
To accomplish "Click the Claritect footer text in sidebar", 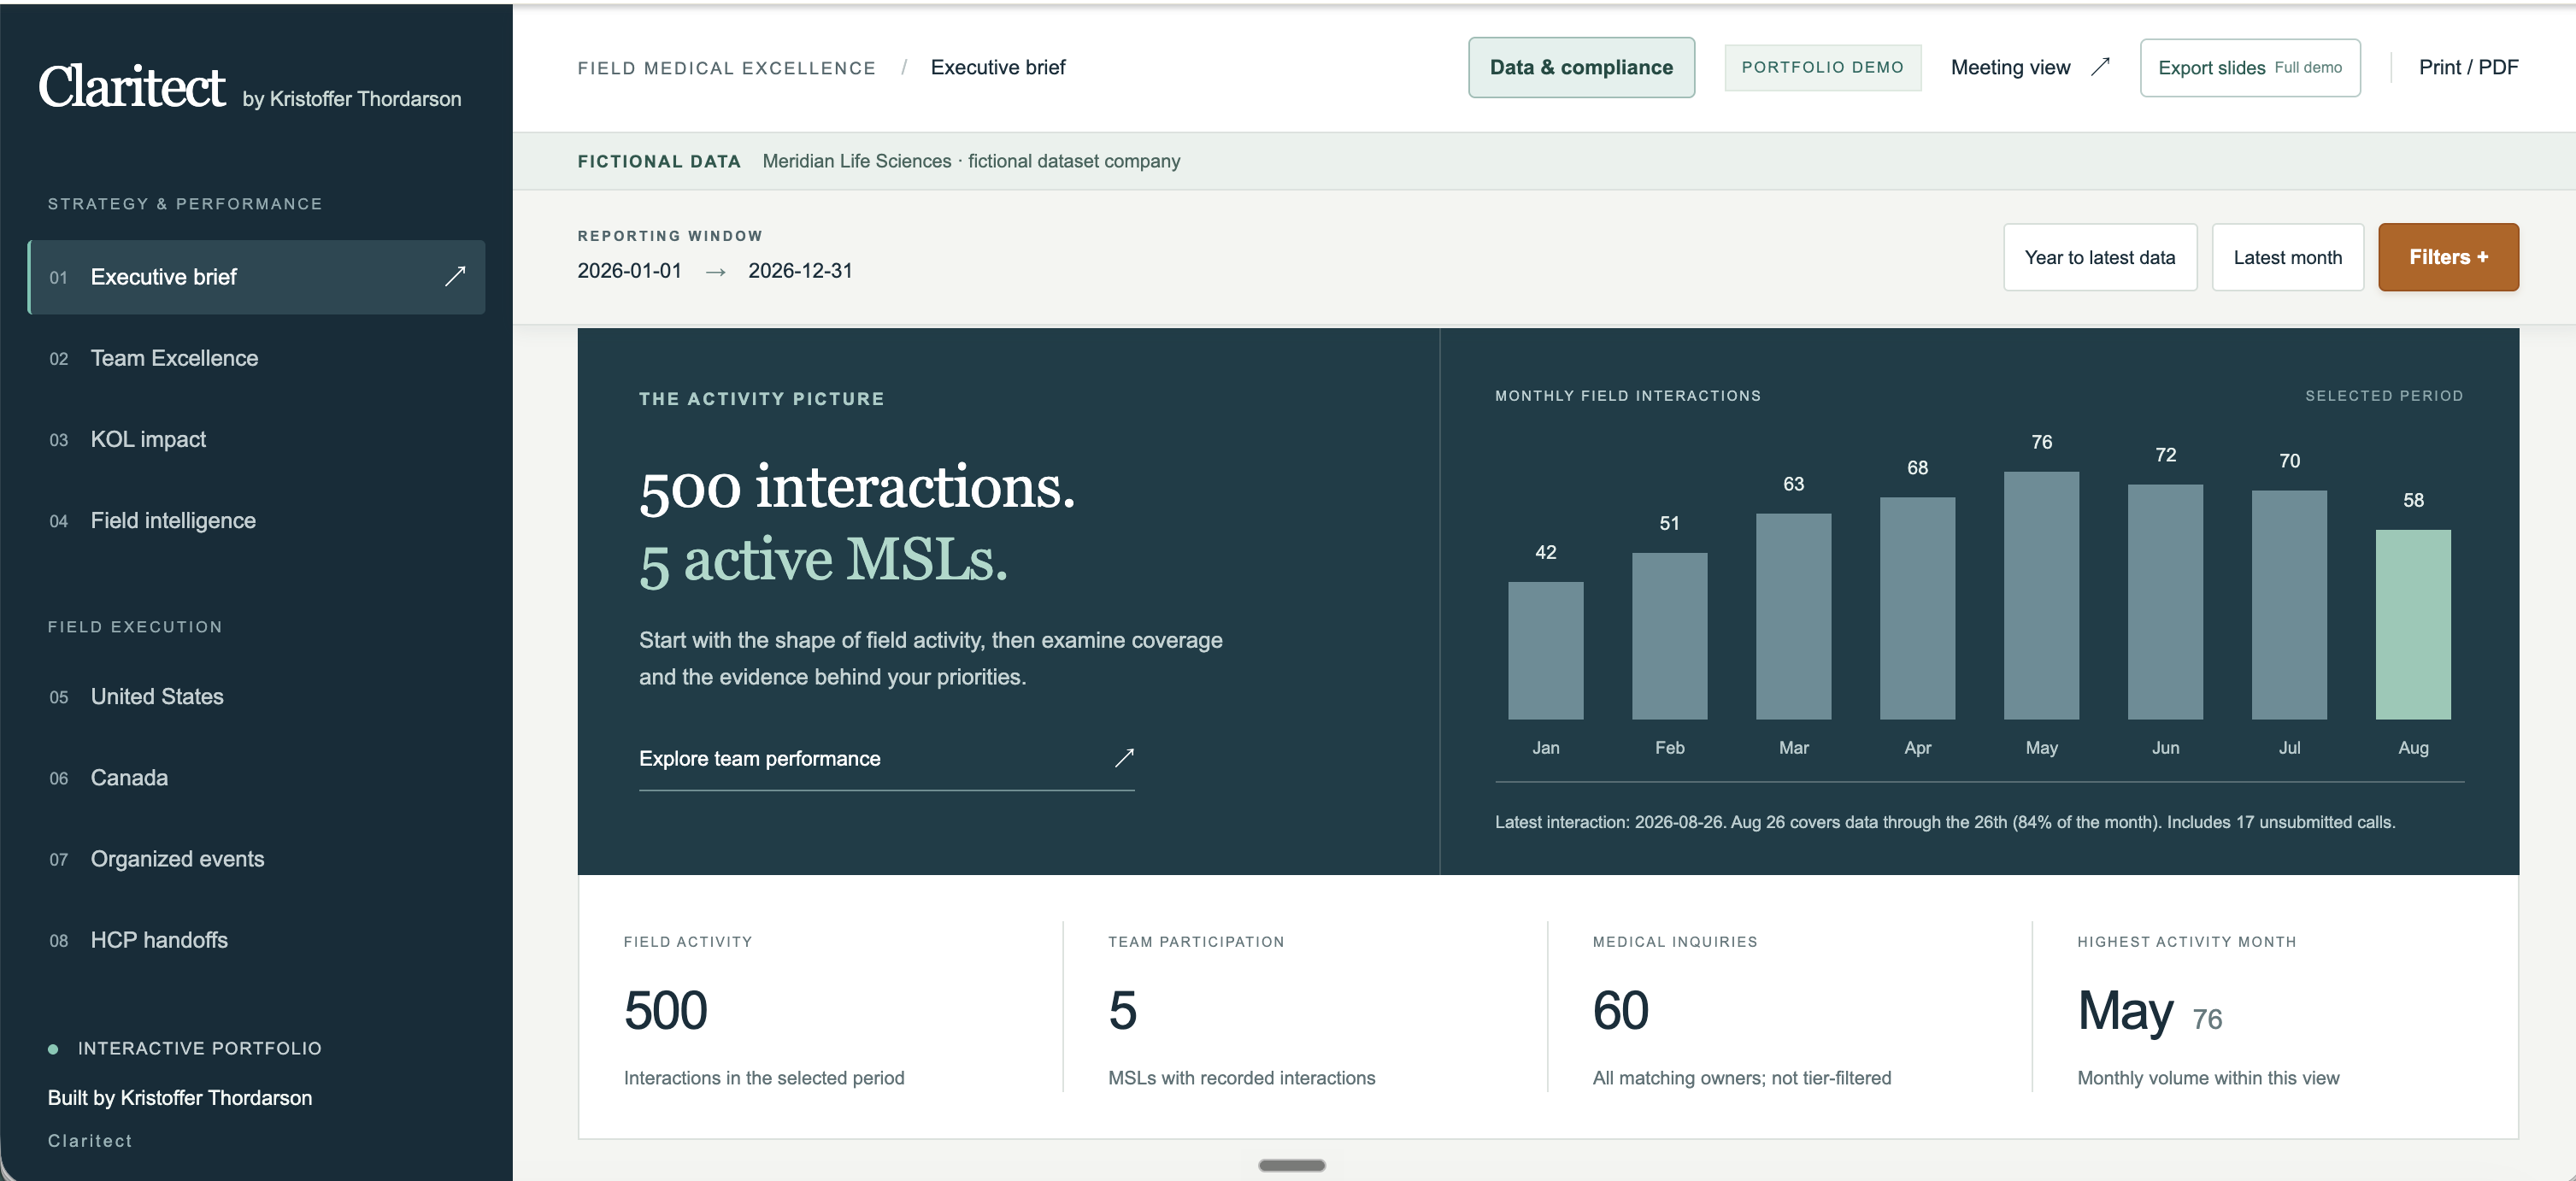I will pyautogui.click(x=90, y=1141).
